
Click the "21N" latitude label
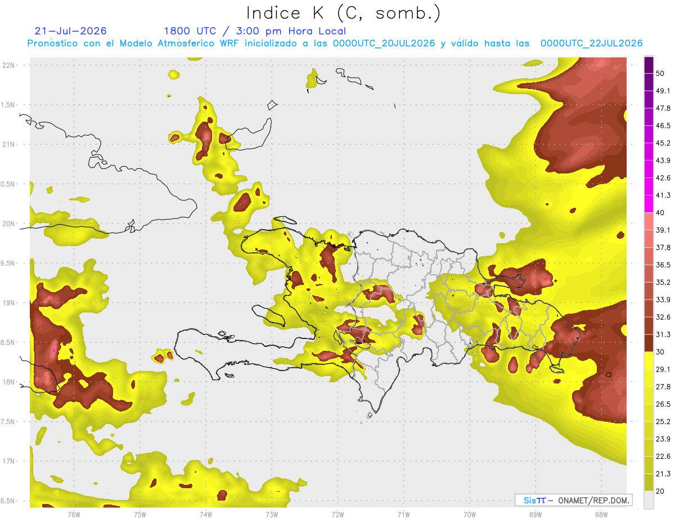point(8,144)
